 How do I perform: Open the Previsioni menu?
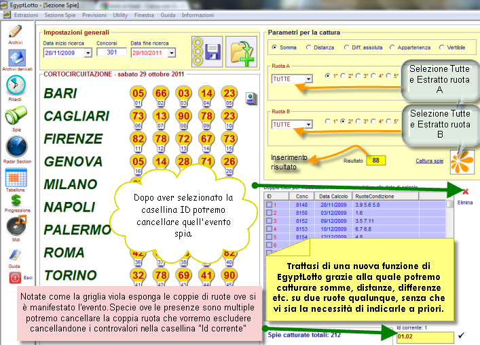click(x=94, y=15)
